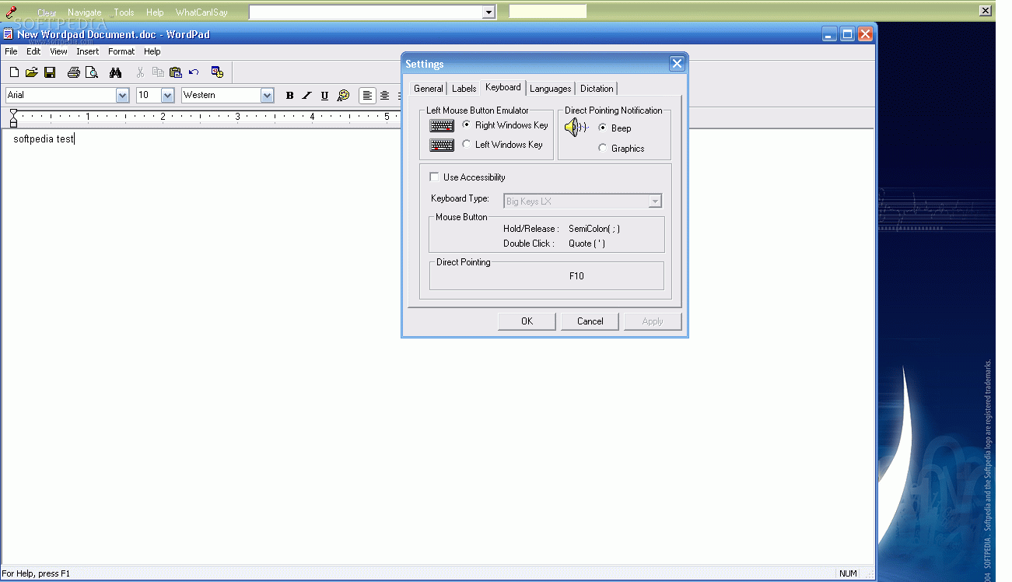
Task: Align text left in WordPad
Action: tap(367, 96)
